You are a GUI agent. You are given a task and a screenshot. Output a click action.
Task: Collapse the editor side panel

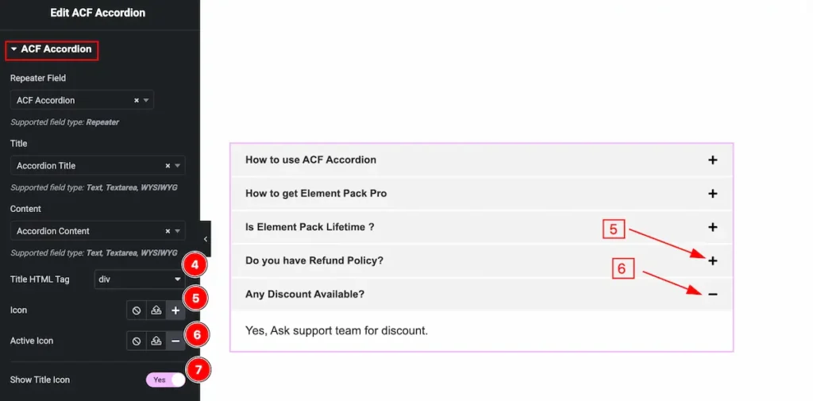[206, 239]
